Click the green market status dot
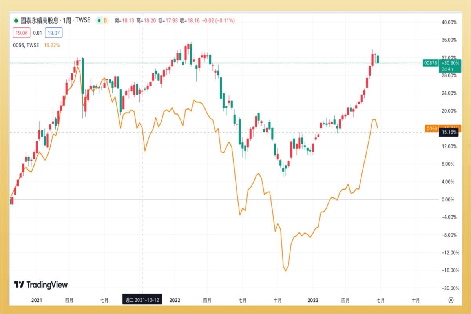The width and height of the screenshot is (471, 314). (99, 20)
